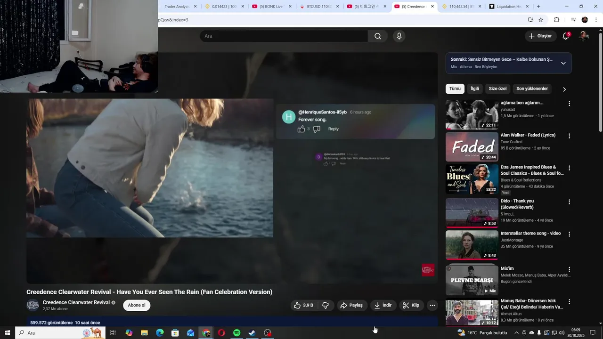This screenshot has width=603, height=339.
Task: Open YouTube notifications bell
Action: pos(566,36)
